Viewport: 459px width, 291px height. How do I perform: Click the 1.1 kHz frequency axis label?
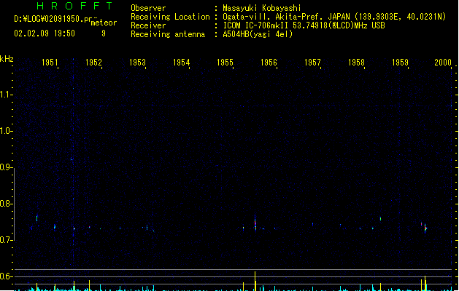(6, 95)
